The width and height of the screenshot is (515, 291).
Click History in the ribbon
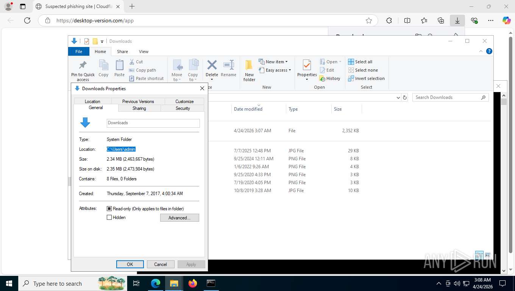tap(330, 78)
